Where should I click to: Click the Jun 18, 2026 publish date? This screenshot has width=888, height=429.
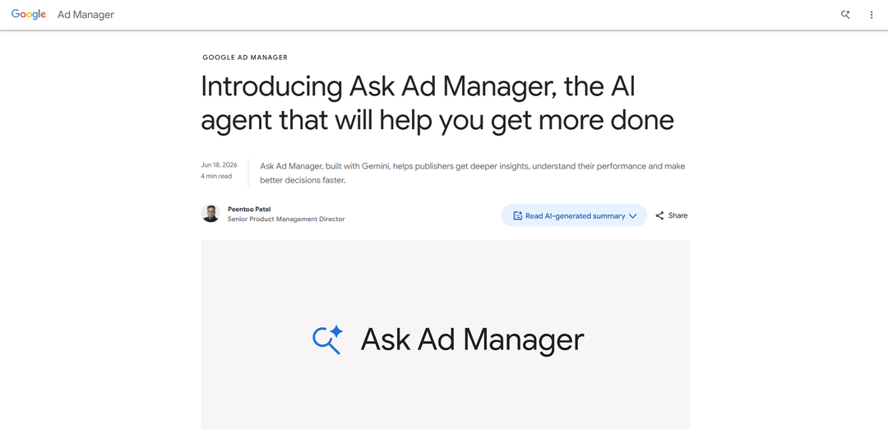pos(219,164)
